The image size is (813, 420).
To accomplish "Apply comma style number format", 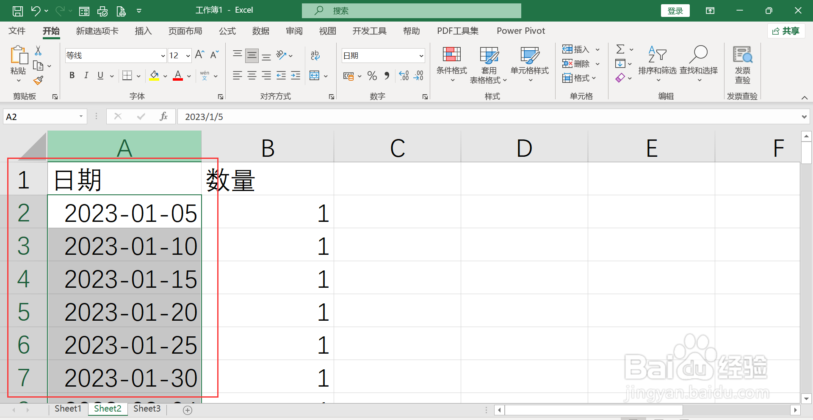I will [387, 76].
